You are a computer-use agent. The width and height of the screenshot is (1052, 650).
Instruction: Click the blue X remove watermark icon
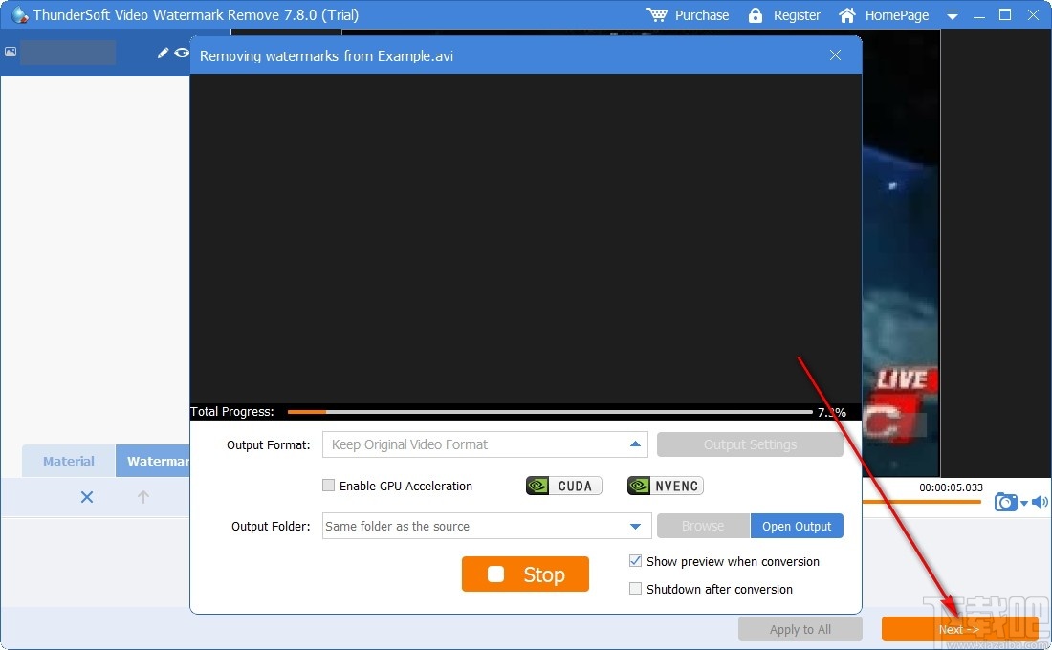[x=87, y=497]
